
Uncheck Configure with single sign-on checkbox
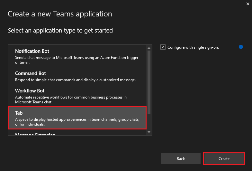pyautogui.click(x=163, y=47)
